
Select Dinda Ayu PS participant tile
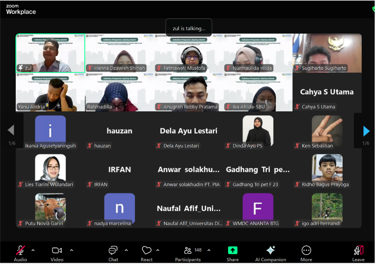point(258,131)
